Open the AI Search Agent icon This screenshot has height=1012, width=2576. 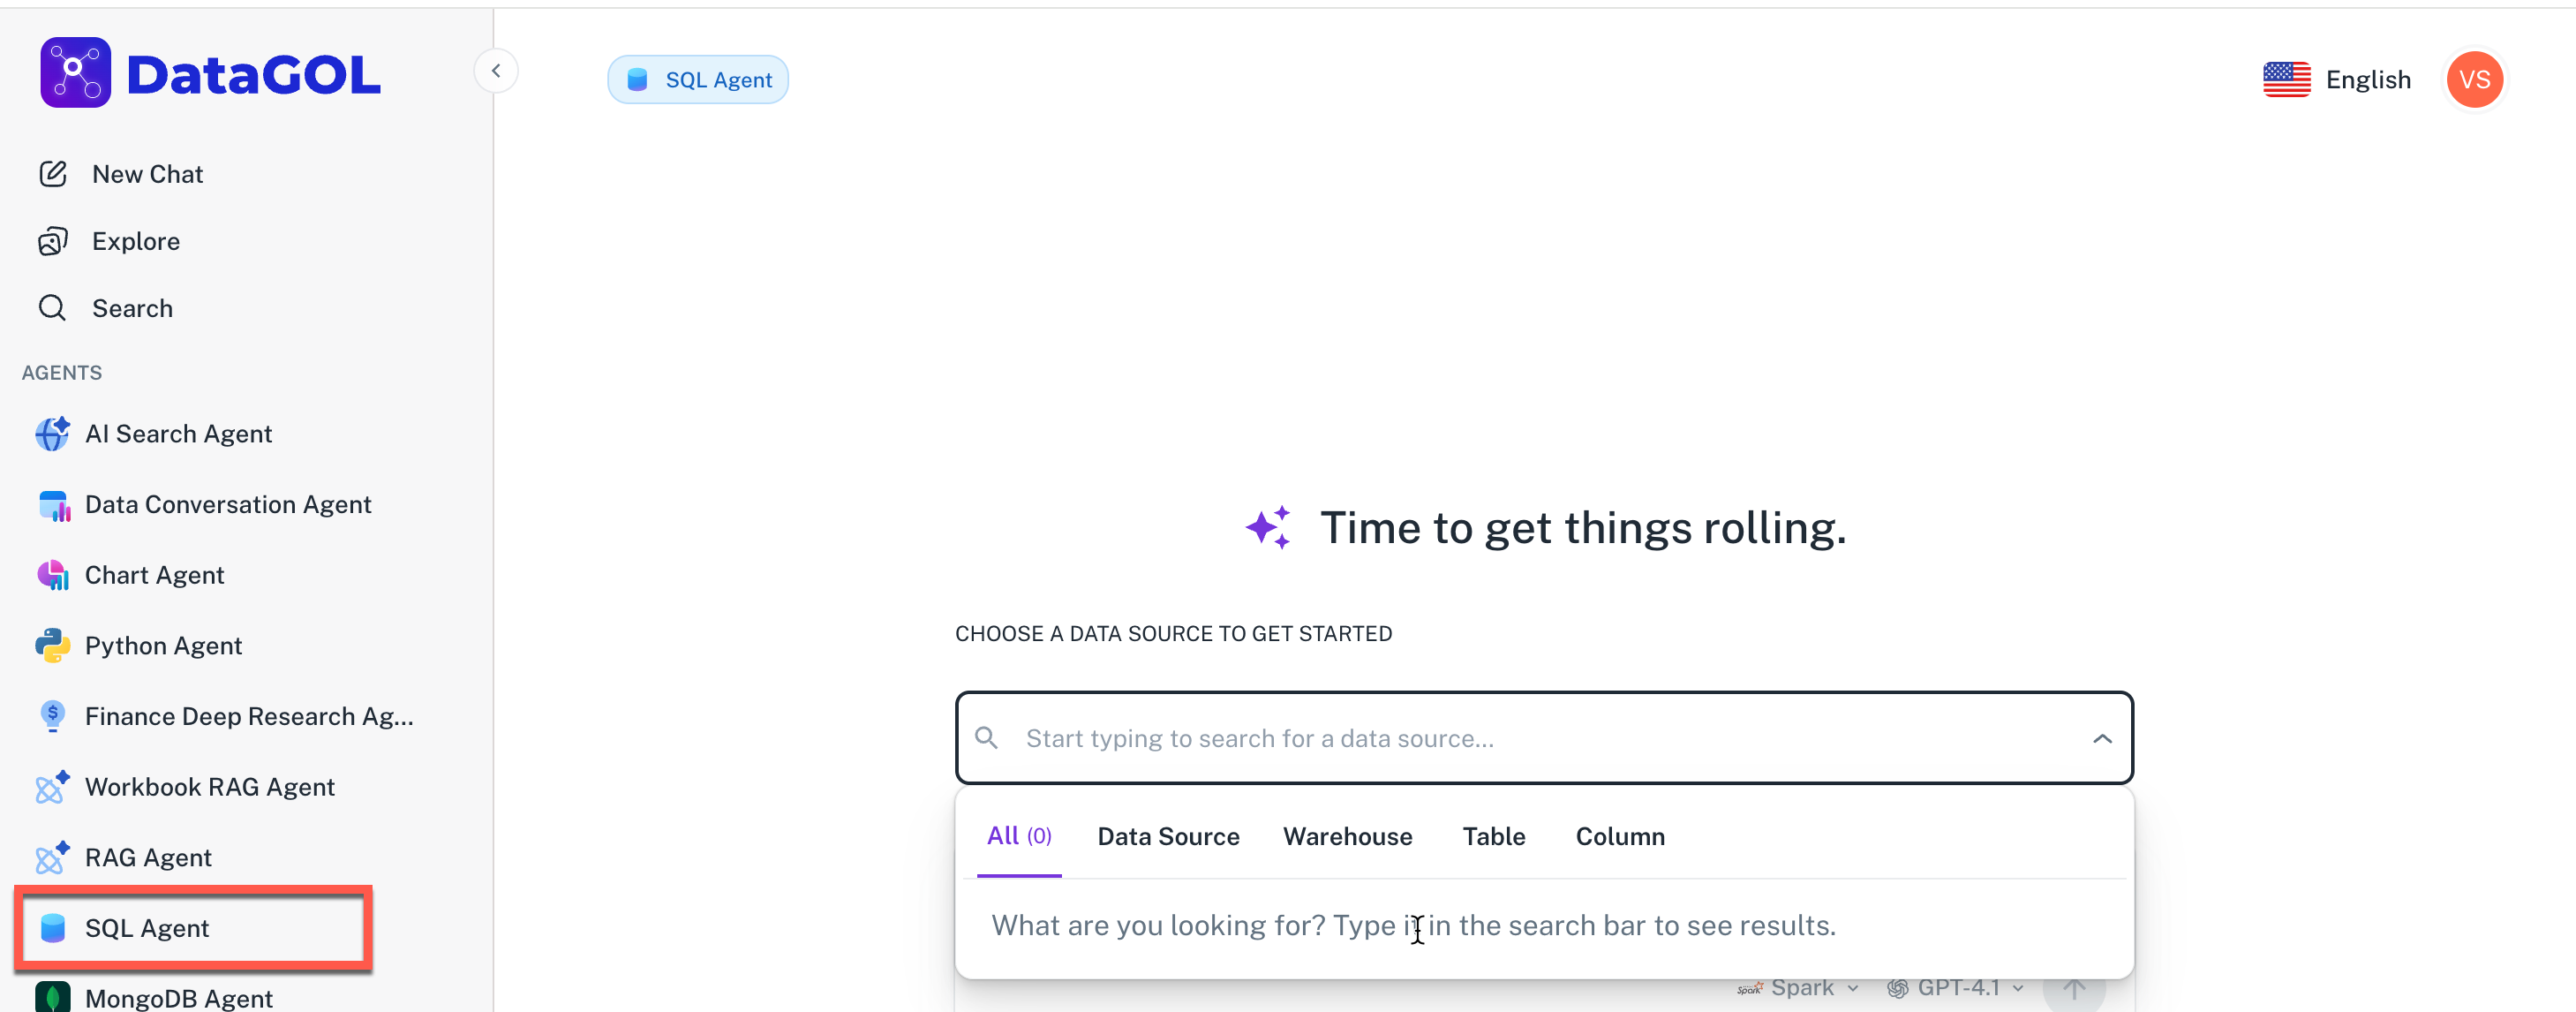coord(52,434)
